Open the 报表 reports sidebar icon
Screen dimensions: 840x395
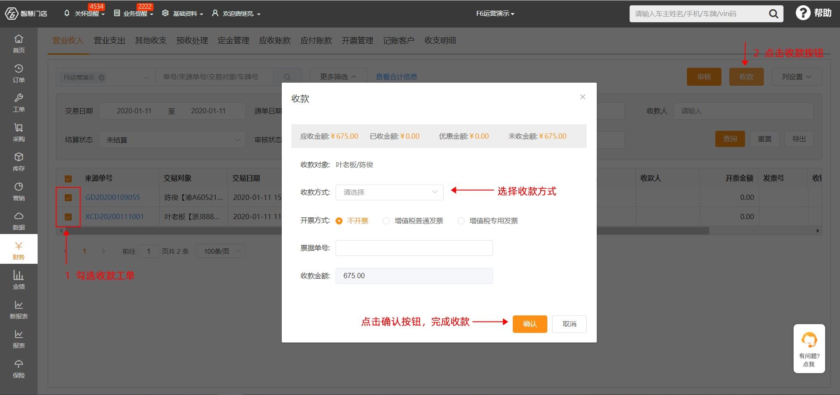(19, 339)
